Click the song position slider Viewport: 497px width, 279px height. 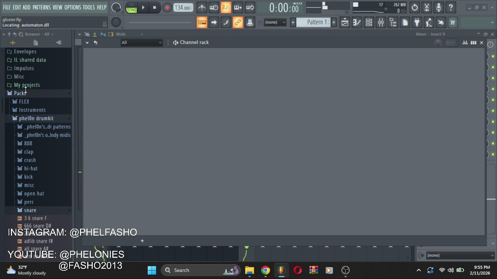click(160, 22)
